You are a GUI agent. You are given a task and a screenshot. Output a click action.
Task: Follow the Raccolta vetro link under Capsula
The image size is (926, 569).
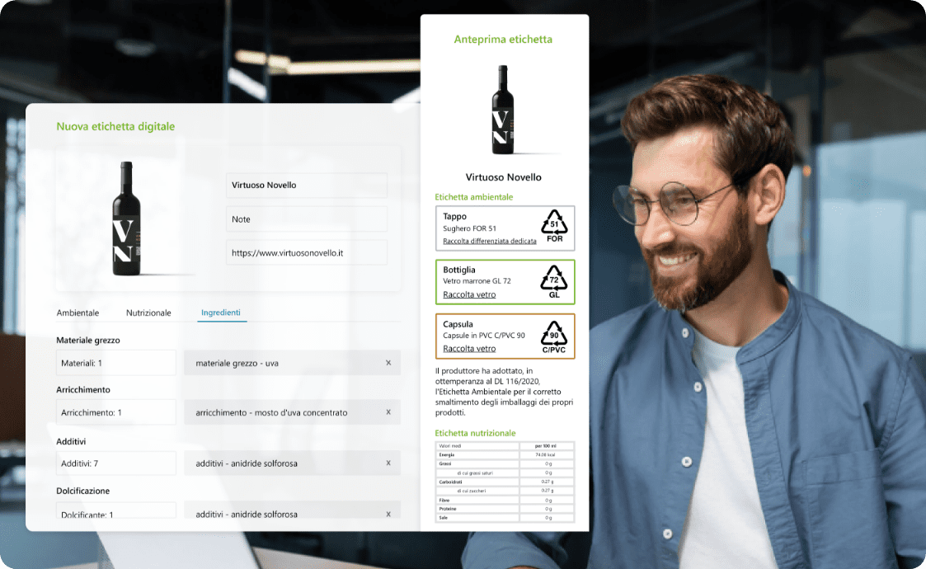[x=469, y=349]
